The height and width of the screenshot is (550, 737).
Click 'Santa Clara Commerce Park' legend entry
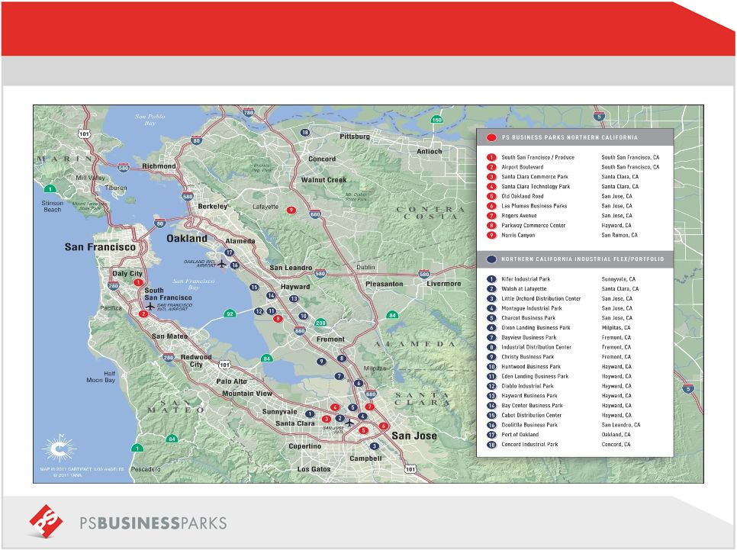pyautogui.click(x=535, y=177)
